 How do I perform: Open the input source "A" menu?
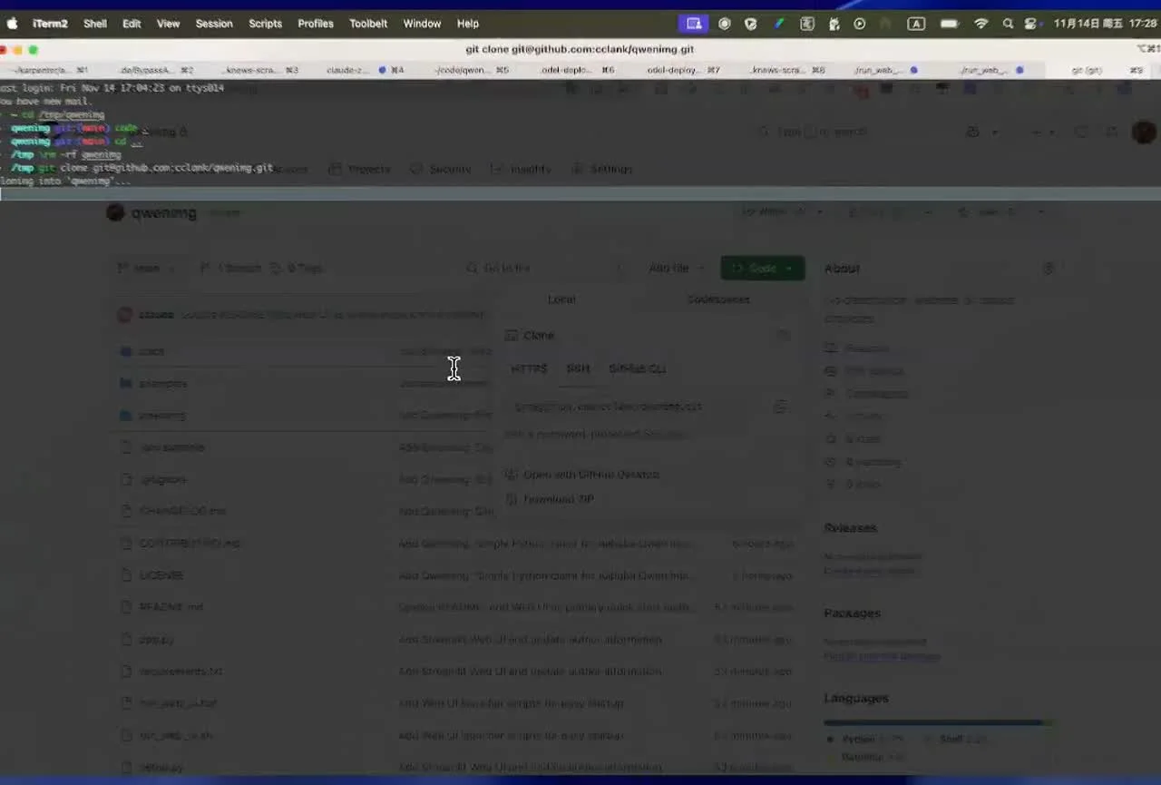pyautogui.click(x=916, y=24)
